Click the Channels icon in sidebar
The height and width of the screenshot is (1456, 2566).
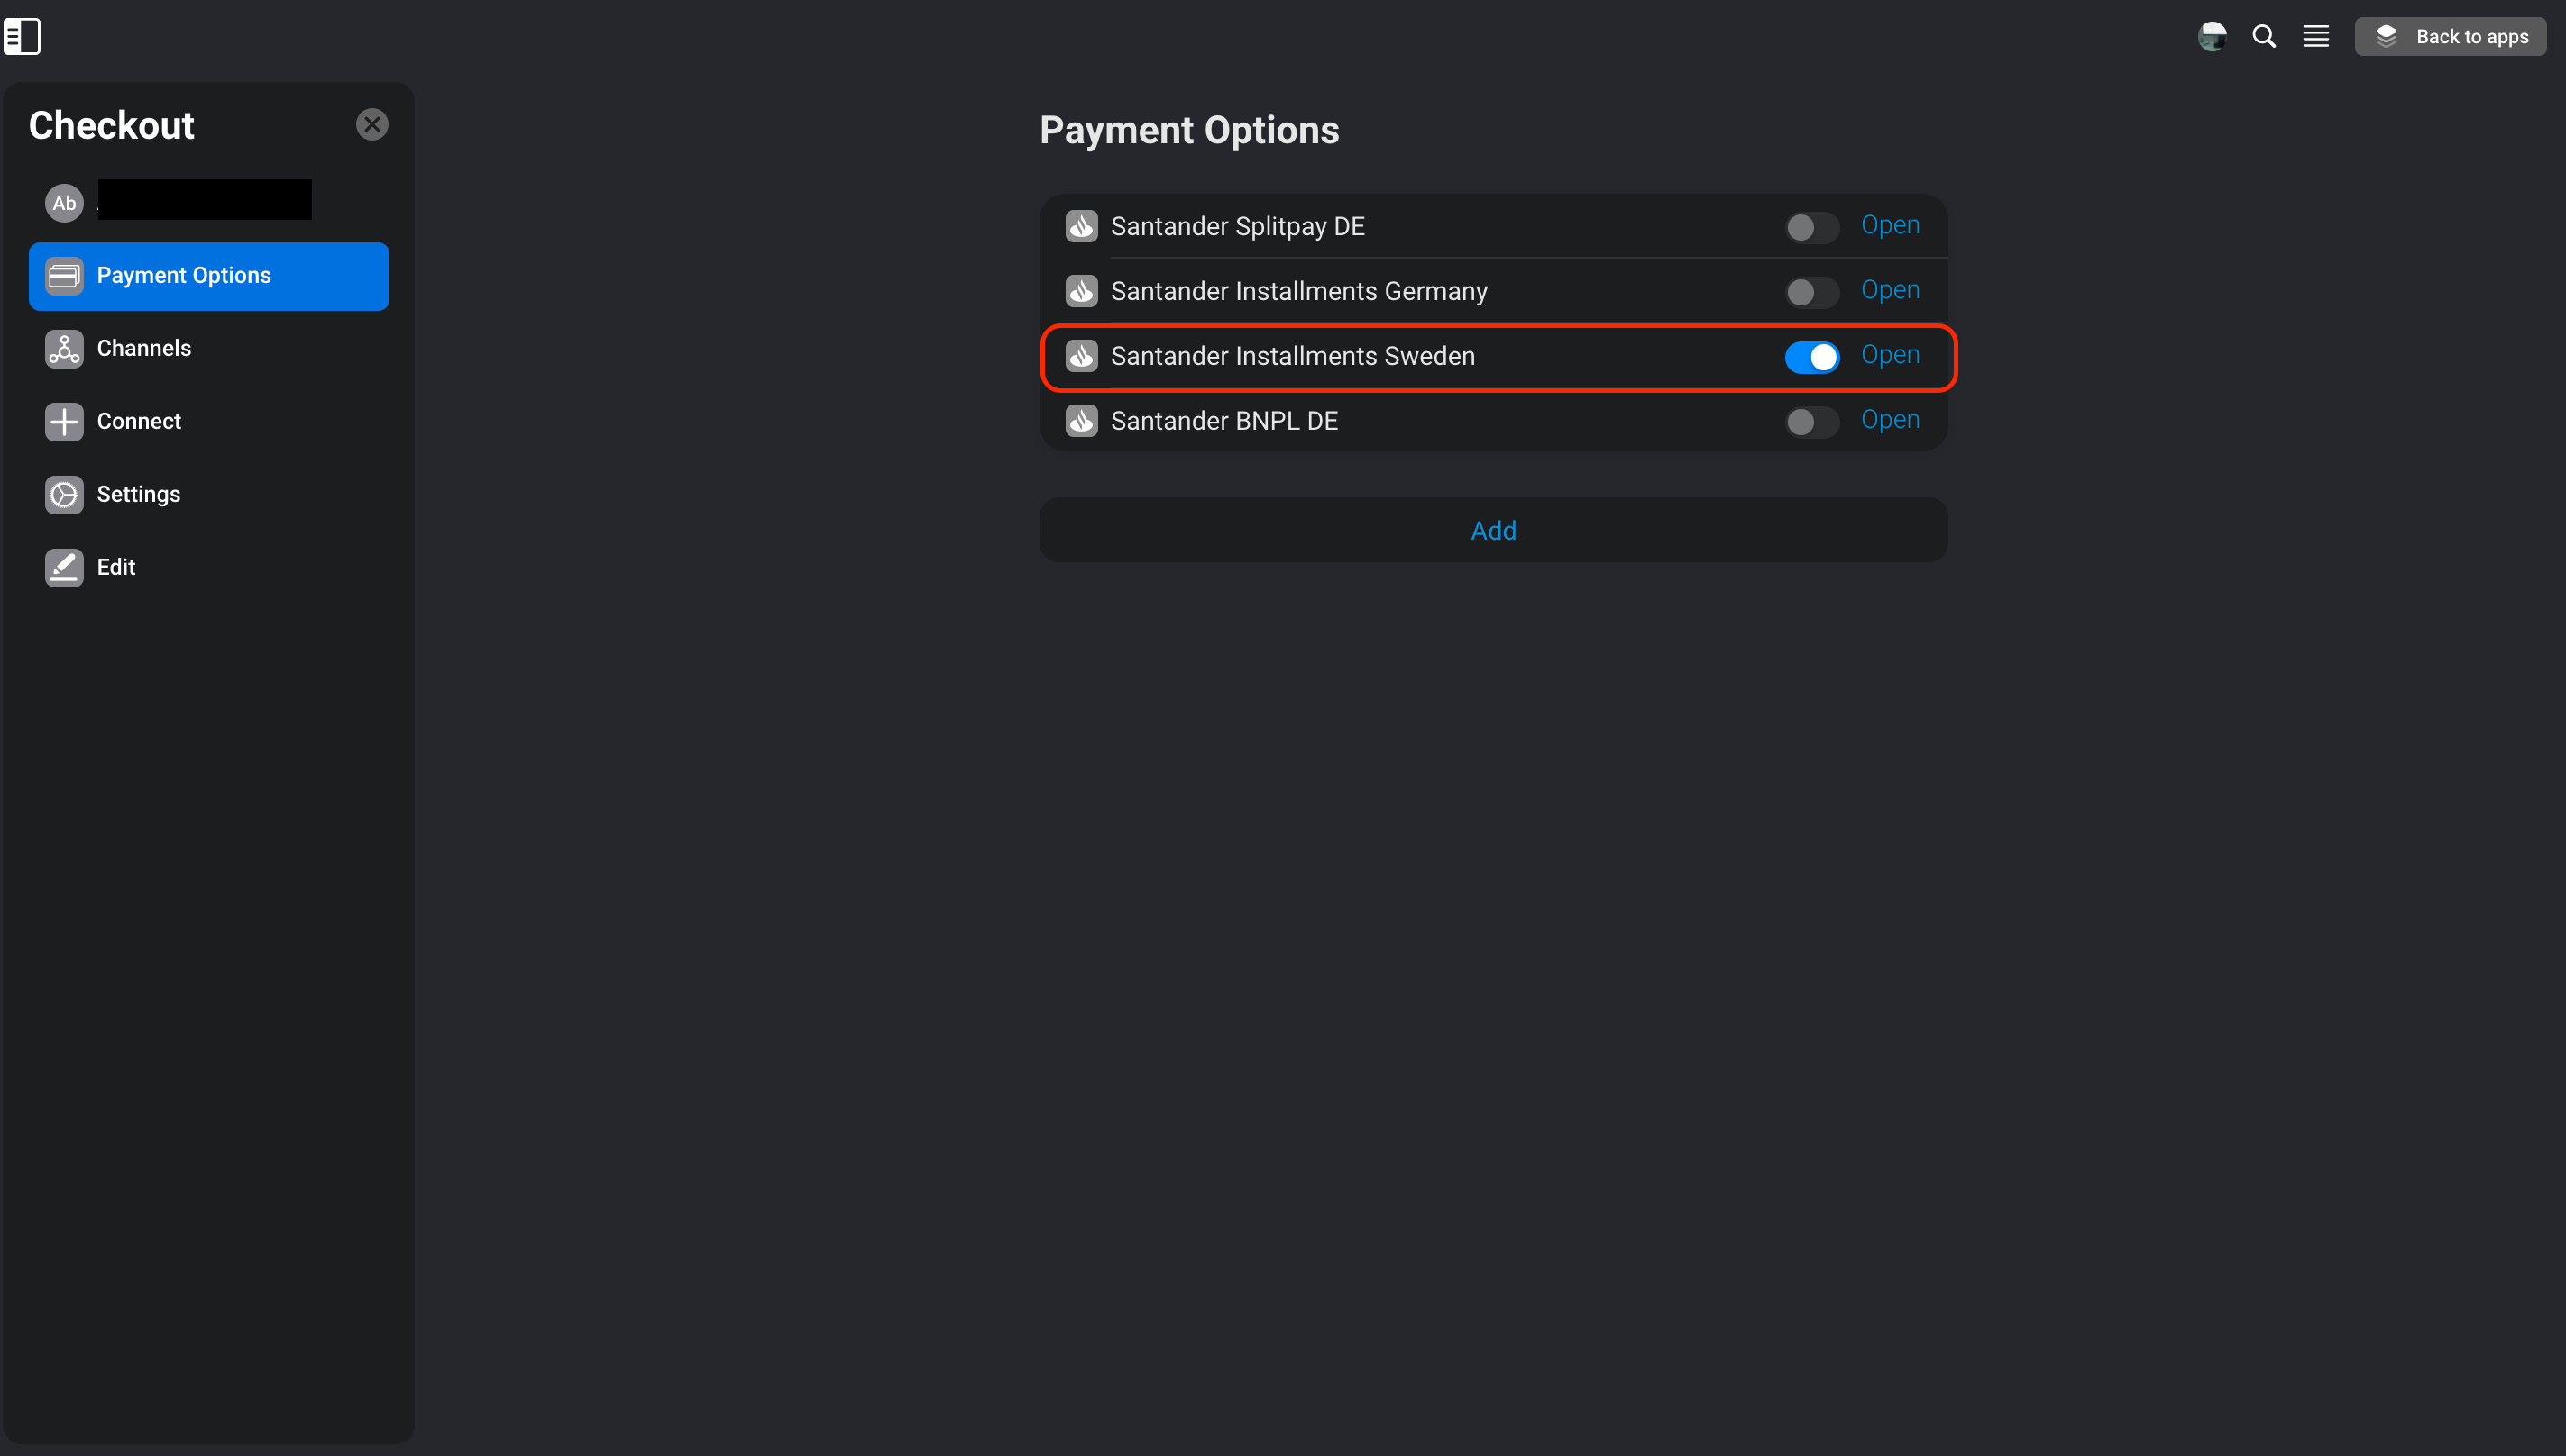pos(64,349)
